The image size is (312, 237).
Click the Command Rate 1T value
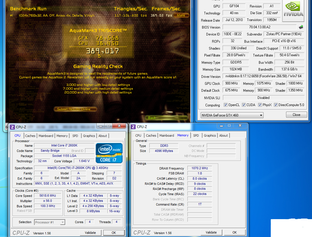pos(200,204)
